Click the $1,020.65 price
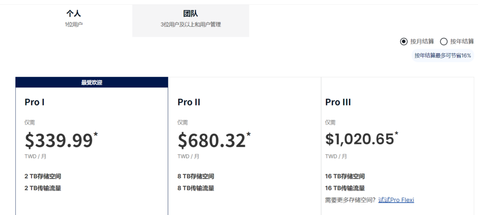This screenshot has width=478, height=215. (x=359, y=139)
